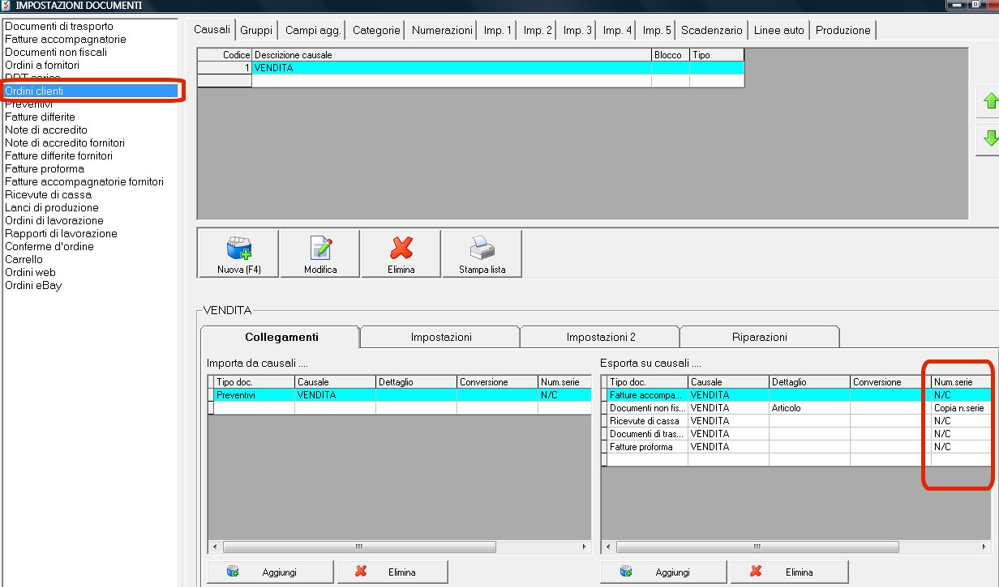The height and width of the screenshot is (587, 999).
Task: Select VENDITA row in causali table
Action: coord(470,68)
